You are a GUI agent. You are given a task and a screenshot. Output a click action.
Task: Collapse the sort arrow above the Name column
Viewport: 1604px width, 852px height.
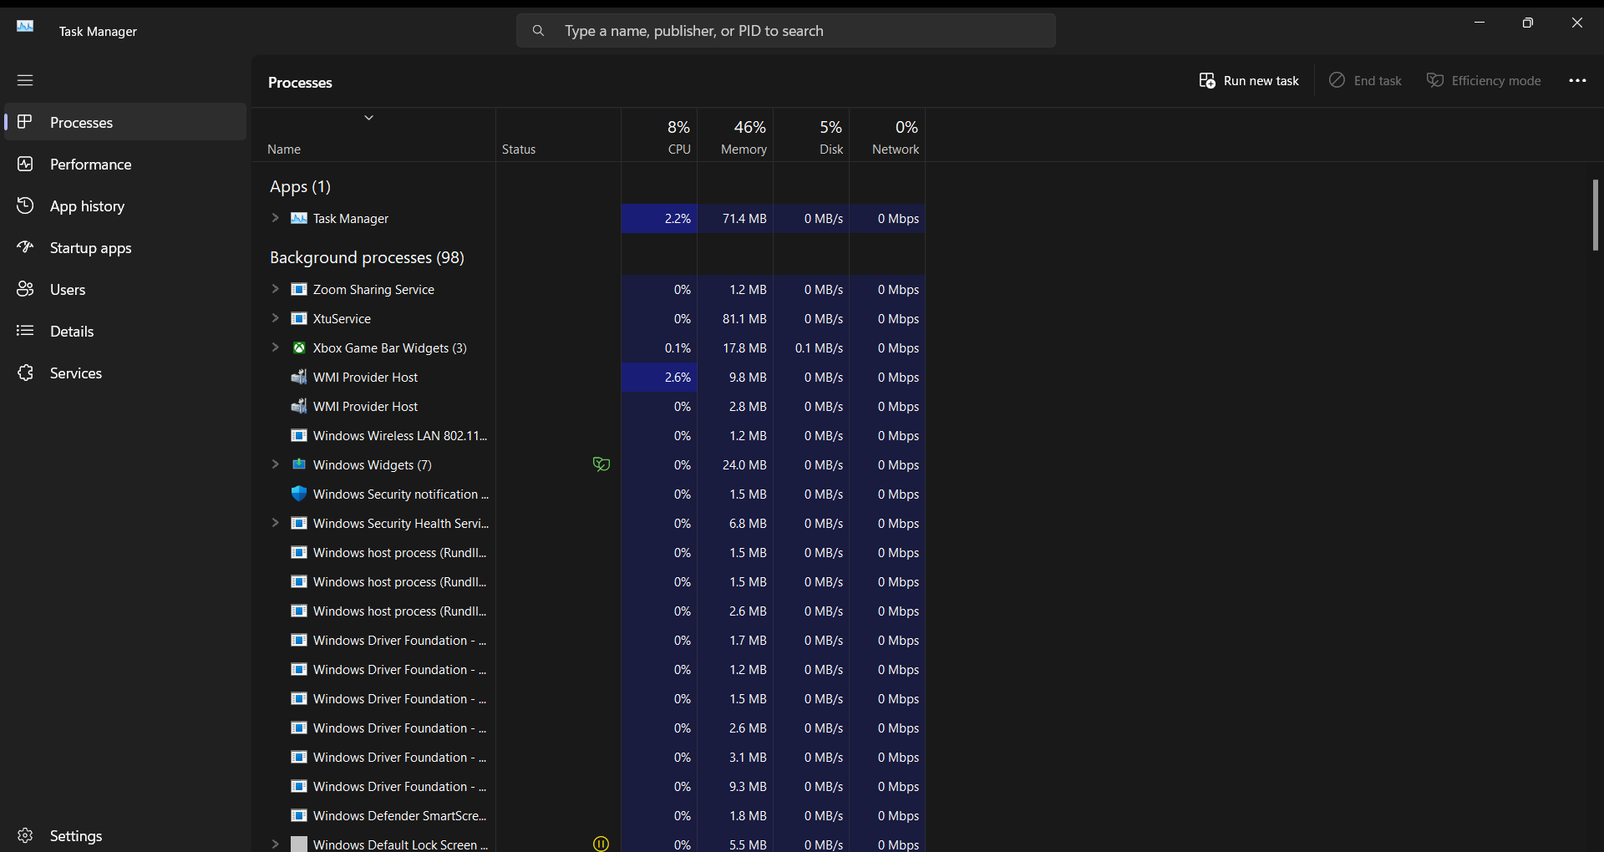(368, 118)
